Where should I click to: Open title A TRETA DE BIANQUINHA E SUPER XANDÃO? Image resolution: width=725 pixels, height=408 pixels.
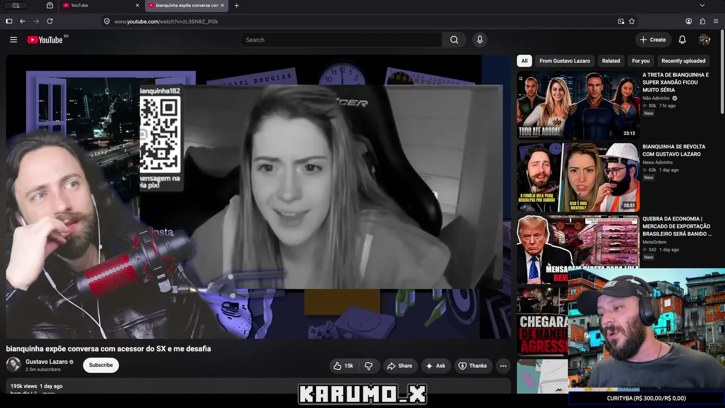pos(676,82)
